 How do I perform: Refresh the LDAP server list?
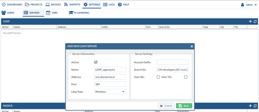coord(255,21)
